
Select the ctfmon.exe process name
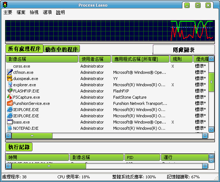coord(23,72)
